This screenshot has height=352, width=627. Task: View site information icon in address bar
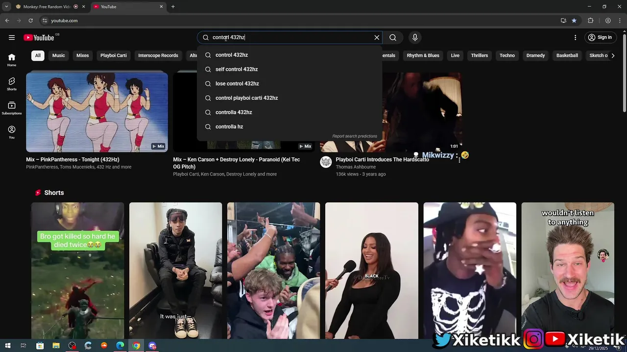45,21
